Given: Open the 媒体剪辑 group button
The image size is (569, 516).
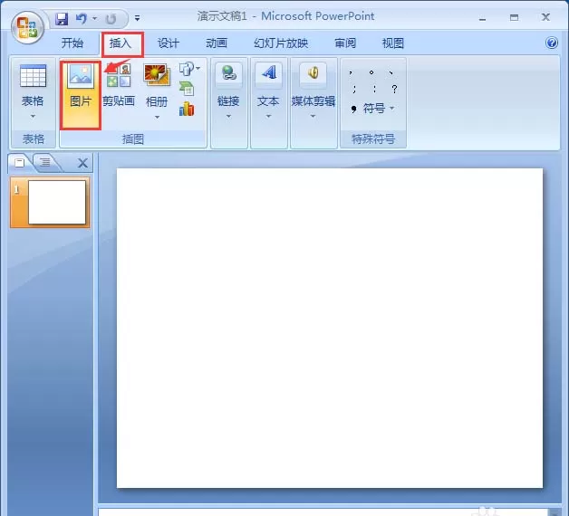Looking at the screenshot, I should pos(313,86).
